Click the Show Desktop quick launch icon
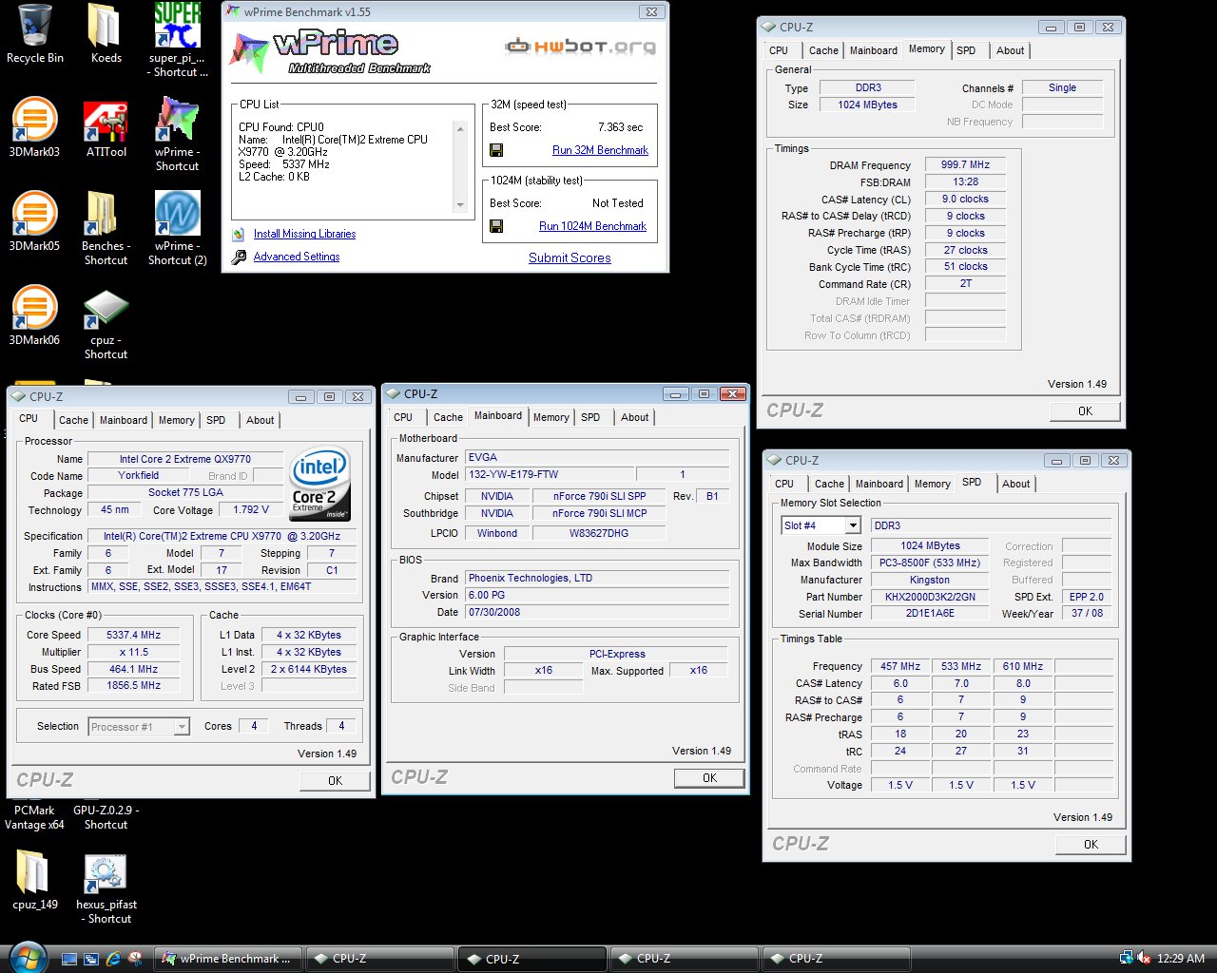1217x973 pixels. [69, 959]
